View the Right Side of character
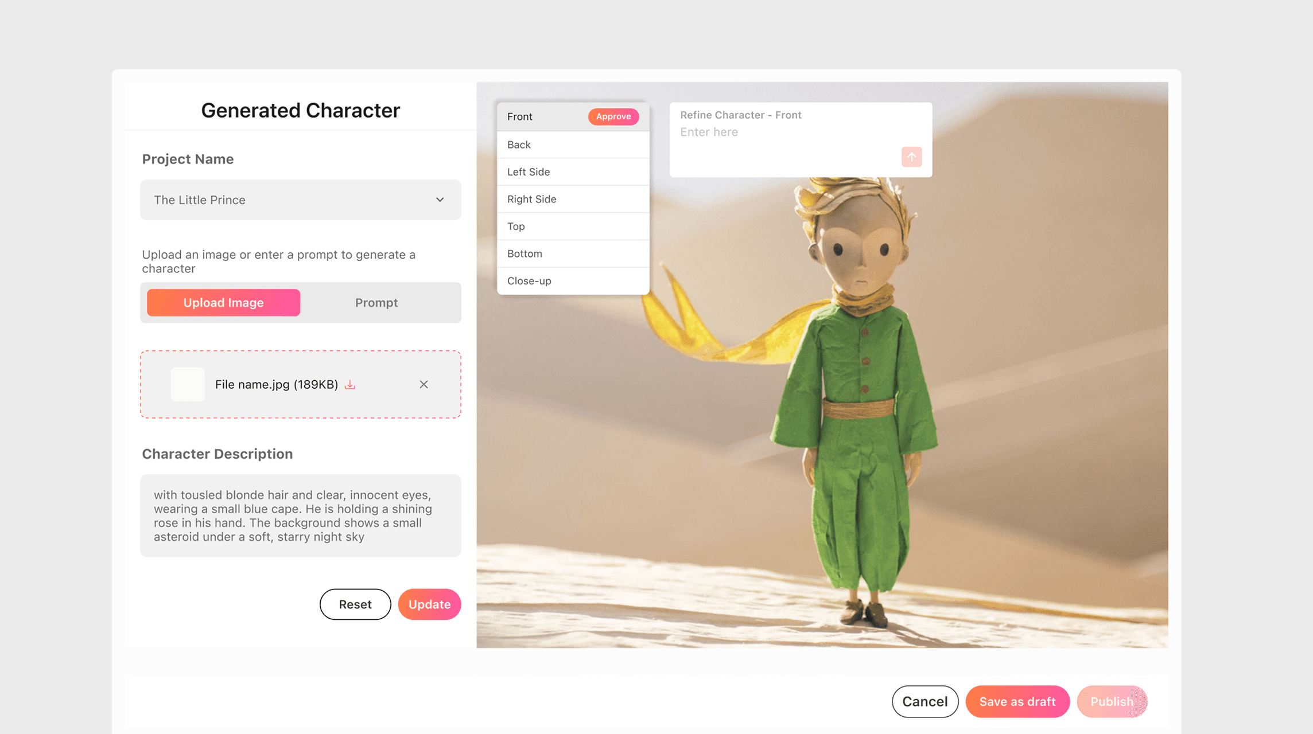This screenshot has height=734, width=1313. 531,199
